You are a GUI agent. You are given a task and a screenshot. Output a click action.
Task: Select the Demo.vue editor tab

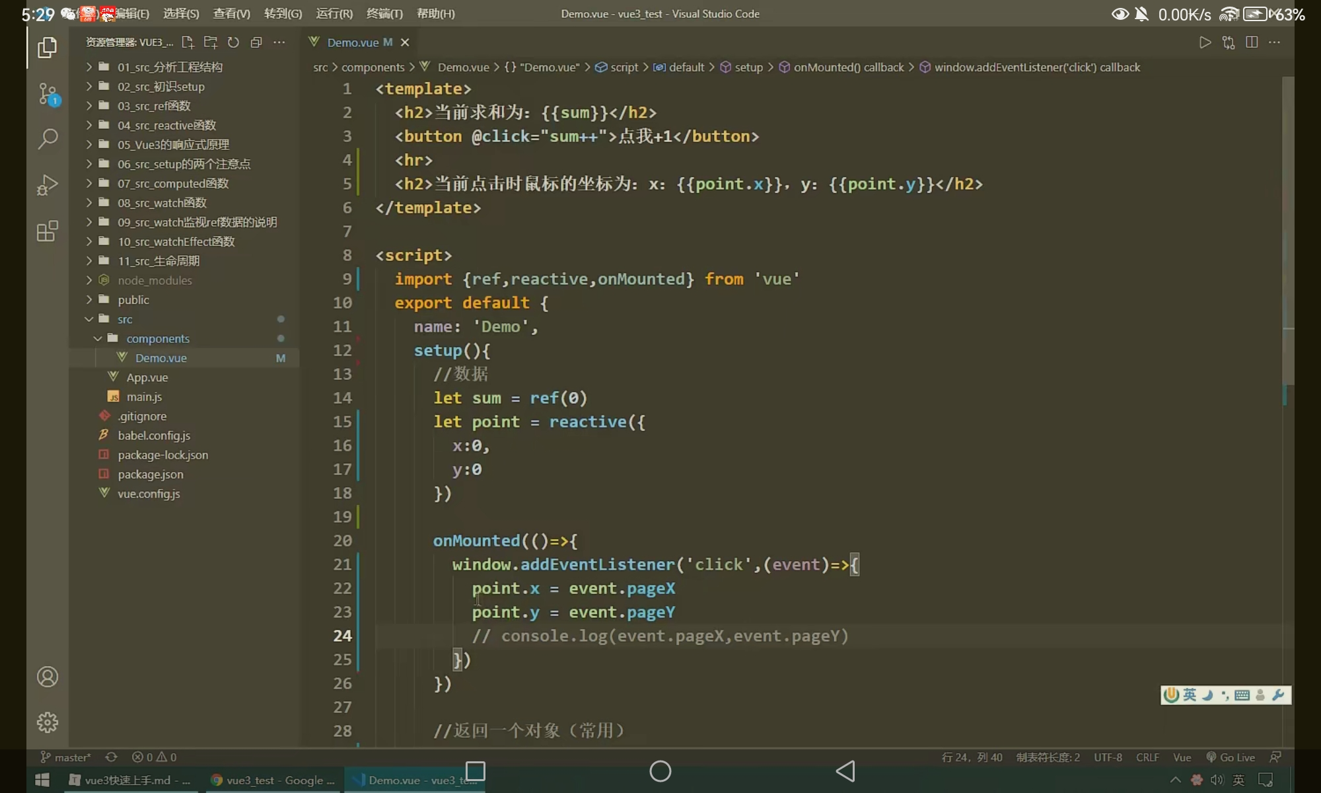(353, 42)
